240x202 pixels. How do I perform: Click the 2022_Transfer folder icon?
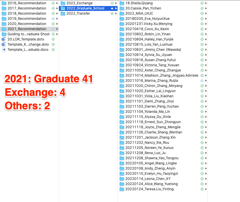(x=63, y=13)
